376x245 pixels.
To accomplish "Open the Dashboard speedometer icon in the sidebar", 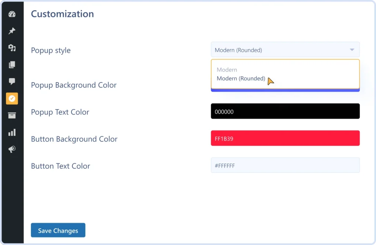I will click(12, 14).
